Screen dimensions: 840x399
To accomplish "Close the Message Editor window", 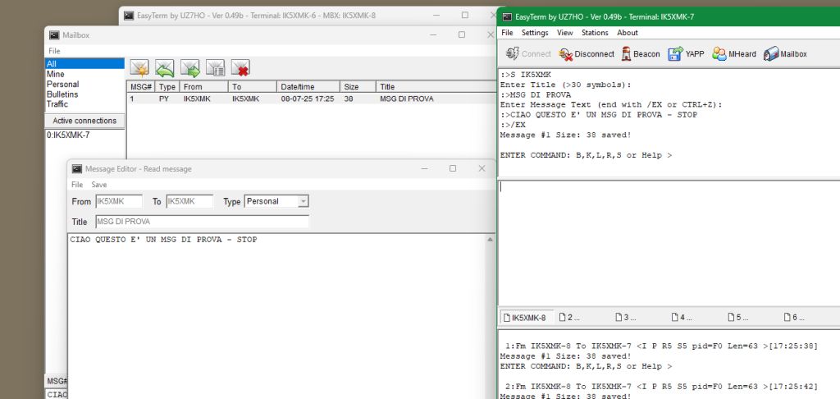I will [482, 168].
